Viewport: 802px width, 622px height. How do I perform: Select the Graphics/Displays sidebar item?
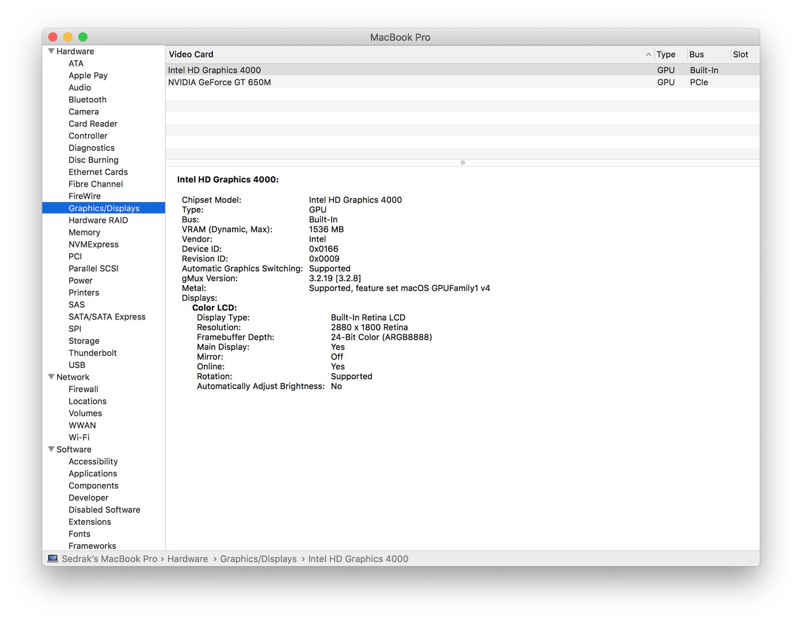tap(104, 208)
